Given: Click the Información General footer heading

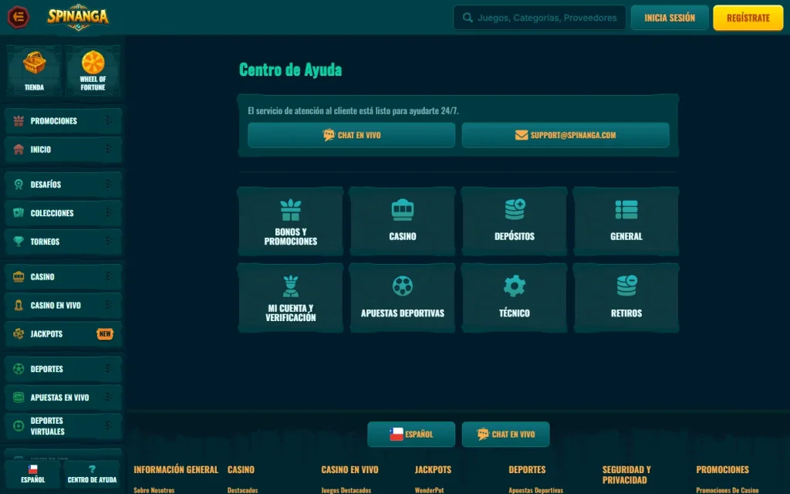Looking at the screenshot, I should pyautogui.click(x=176, y=470).
